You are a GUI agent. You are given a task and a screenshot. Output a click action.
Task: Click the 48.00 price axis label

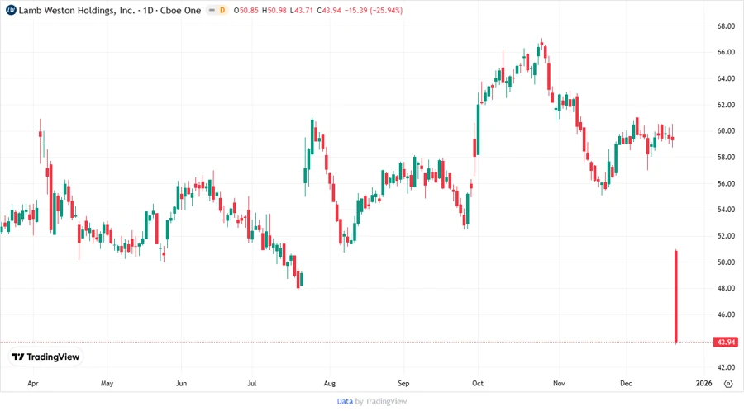[726, 288]
